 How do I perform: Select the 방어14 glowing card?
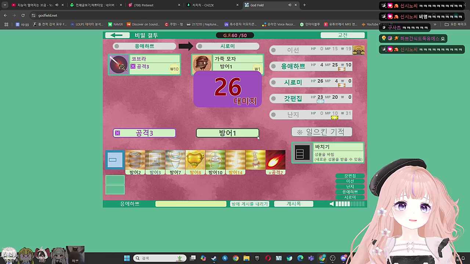tap(235, 162)
